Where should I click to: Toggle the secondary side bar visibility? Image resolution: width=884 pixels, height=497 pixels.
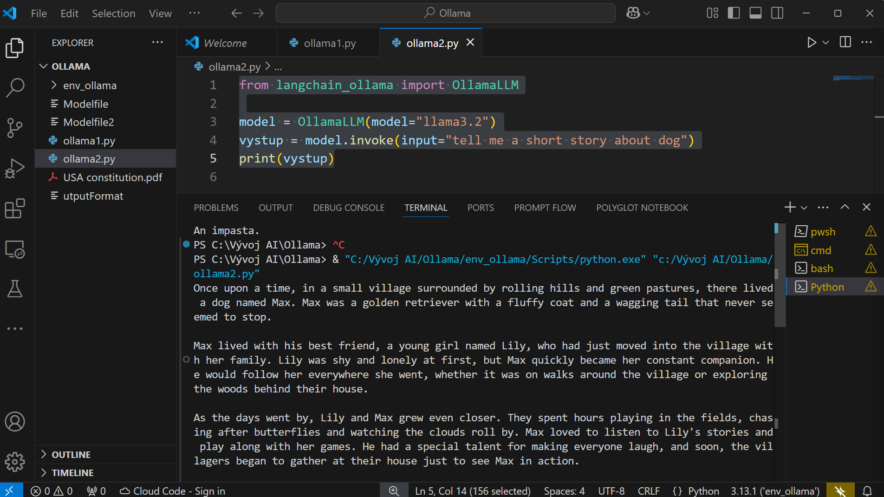pyautogui.click(x=777, y=13)
